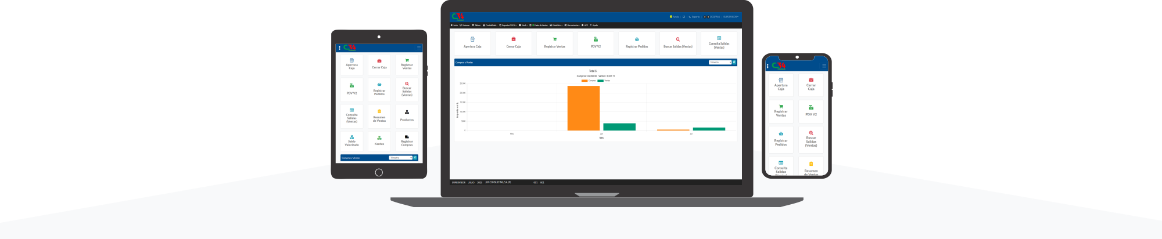This screenshot has width=1162, height=239.
Task: Toggle hamburger menu on the phone header
Action: click(824, 66)
